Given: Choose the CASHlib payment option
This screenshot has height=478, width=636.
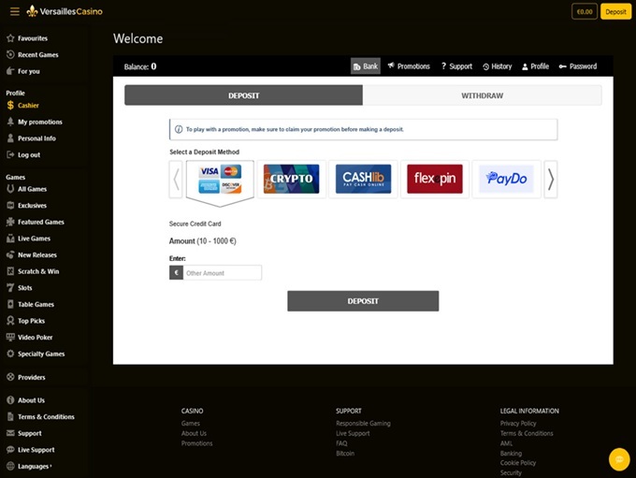Looking at the screenshot, I should click(x=363, y=179).
